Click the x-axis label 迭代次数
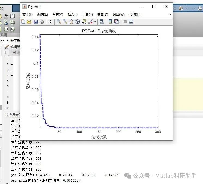203x184 pixels. [99, 137]
